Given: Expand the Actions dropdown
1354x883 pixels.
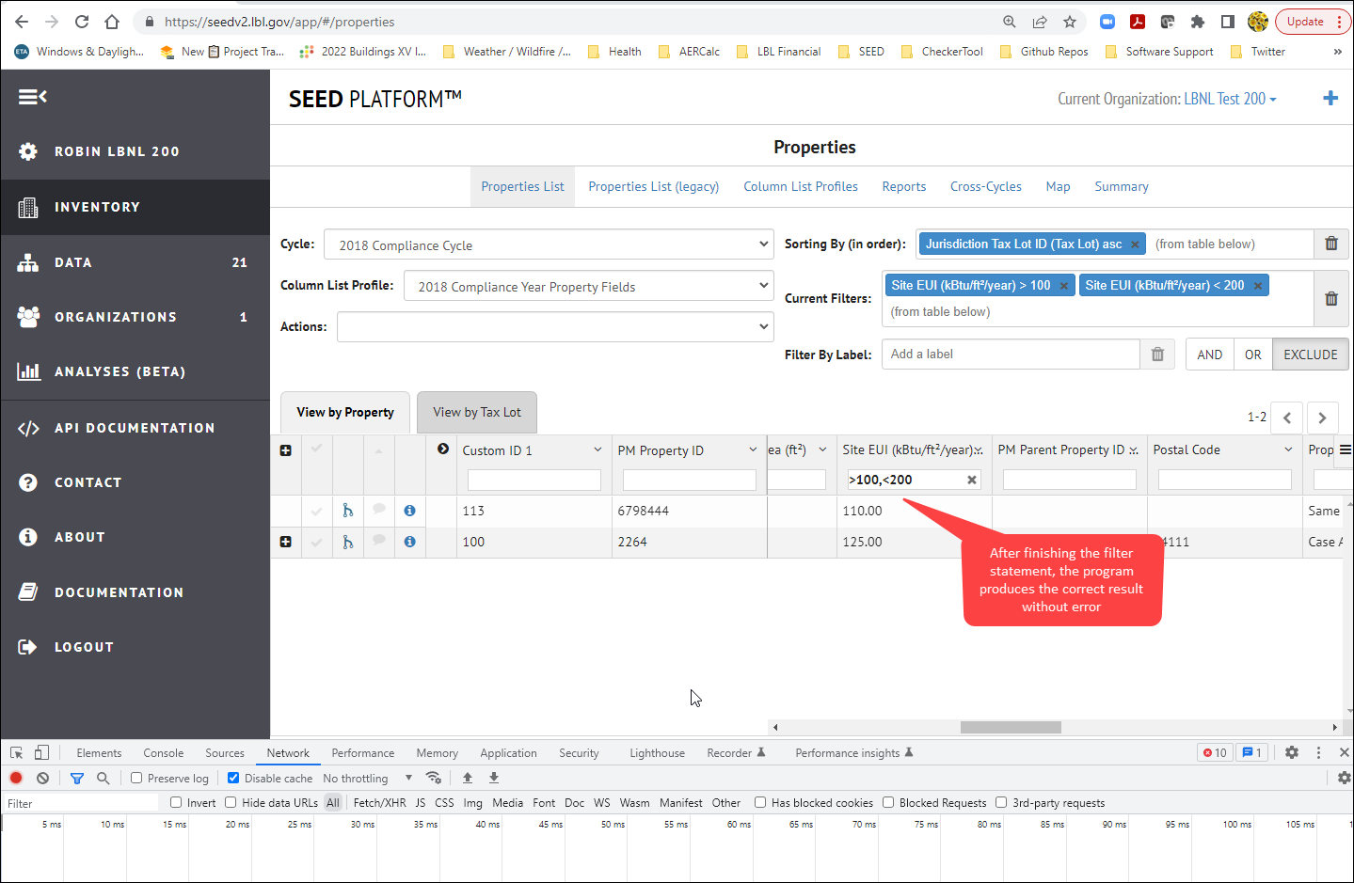Looking at the screenshot, I should [554, 327].
